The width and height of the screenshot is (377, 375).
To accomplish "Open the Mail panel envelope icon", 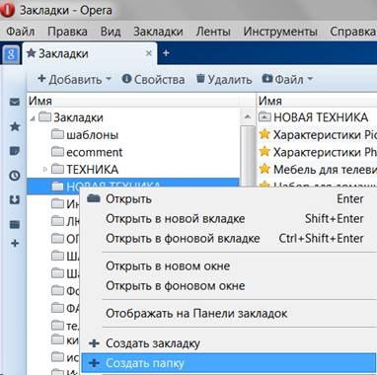I will coord(15,103).
